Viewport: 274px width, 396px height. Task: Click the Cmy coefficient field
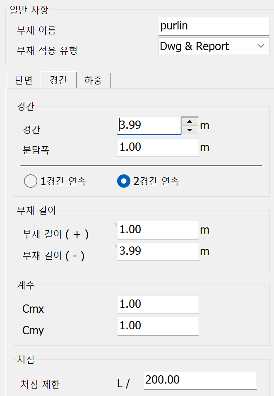pyautogui.click(x=158, y=326)
